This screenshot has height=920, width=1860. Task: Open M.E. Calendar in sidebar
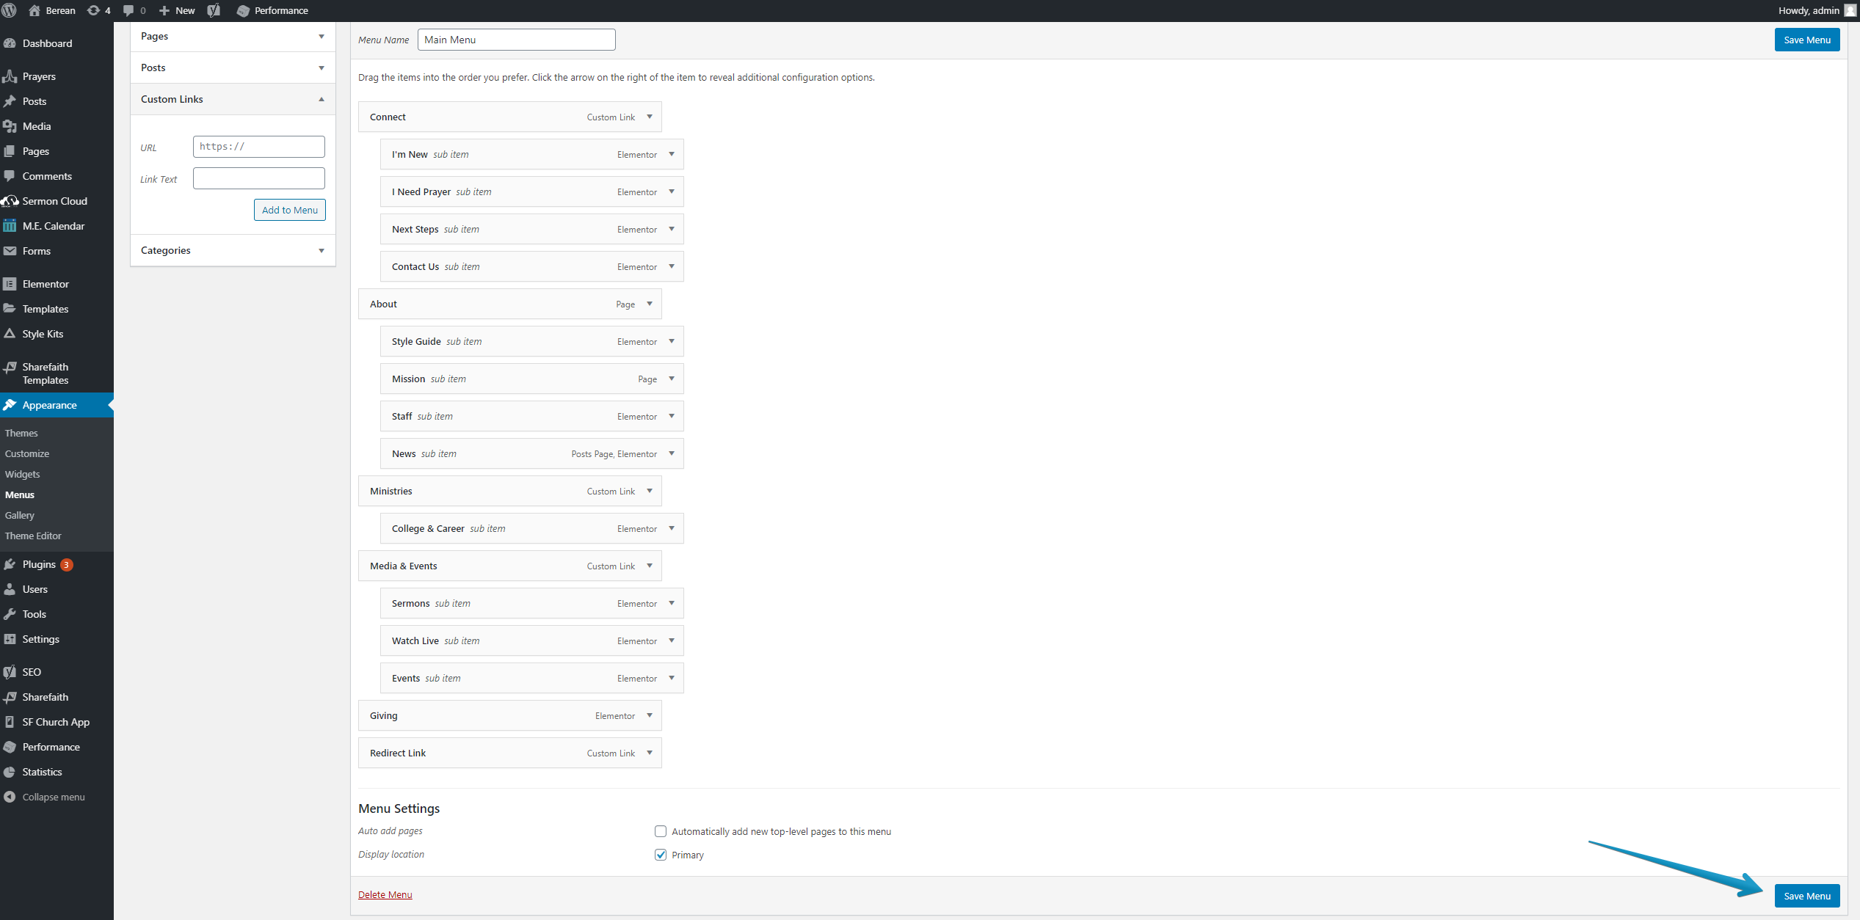53,226
